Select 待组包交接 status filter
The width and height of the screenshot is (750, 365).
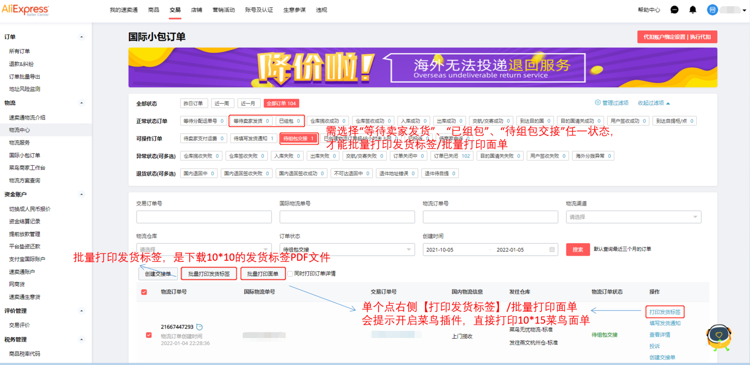[x=299, y=138]
